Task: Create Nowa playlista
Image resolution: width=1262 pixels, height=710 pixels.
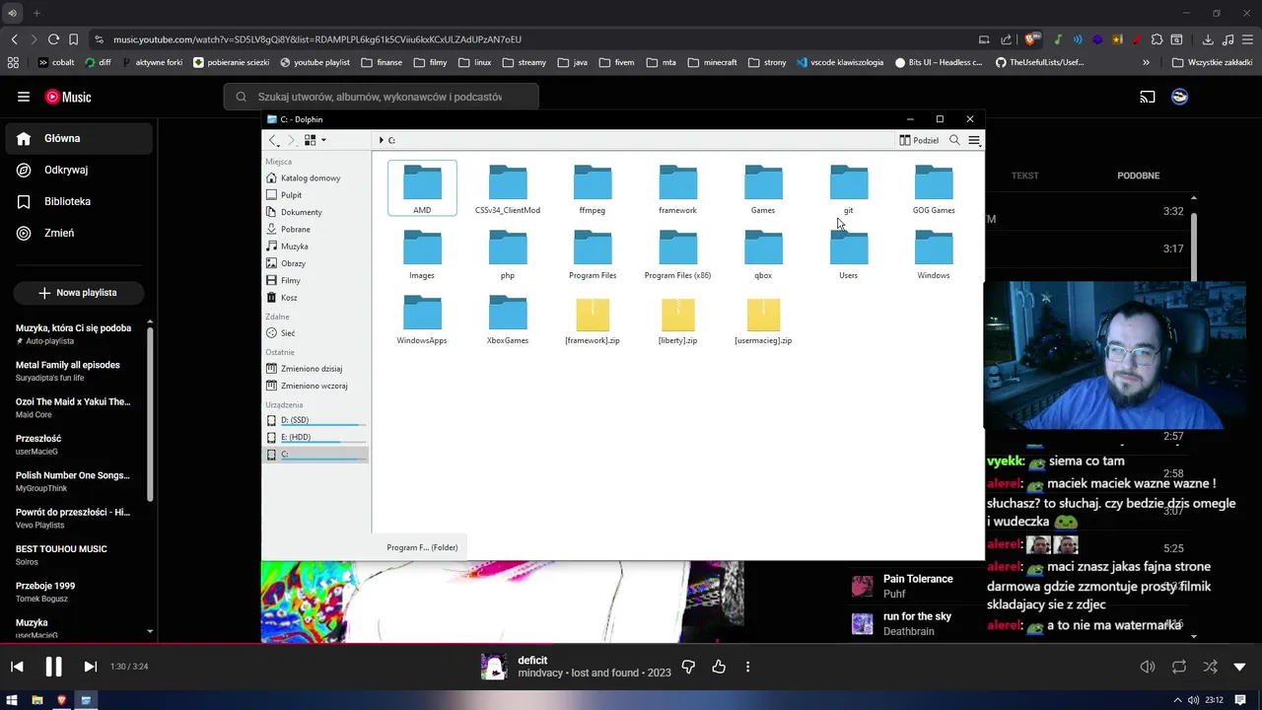Action: click(79, 293)
